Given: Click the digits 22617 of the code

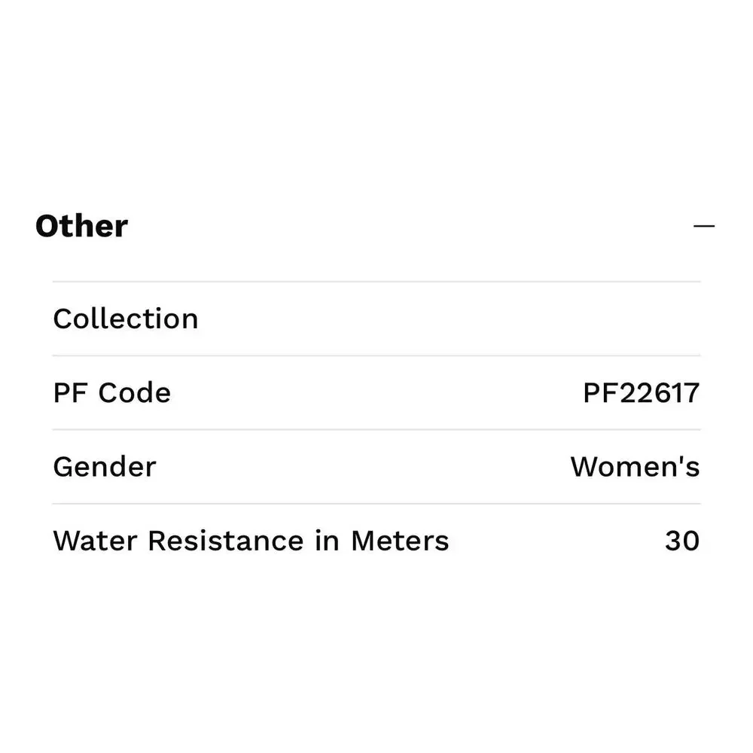Looking at the screenshot, I should click(x=660, y=393).
